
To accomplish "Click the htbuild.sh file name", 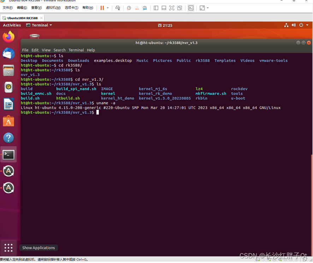I will pyautogui.click(x=68, y=98).
